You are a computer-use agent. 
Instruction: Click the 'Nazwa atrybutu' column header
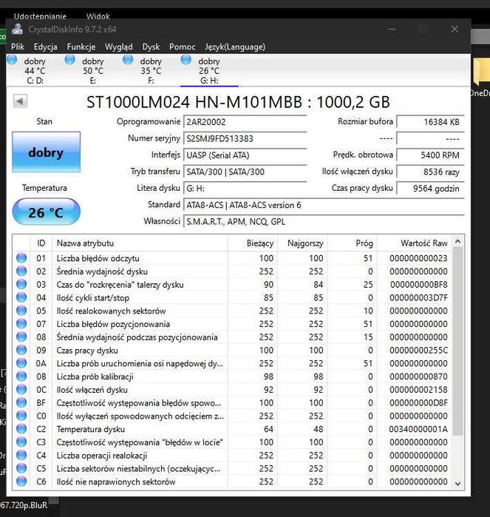tap(140, 243)
